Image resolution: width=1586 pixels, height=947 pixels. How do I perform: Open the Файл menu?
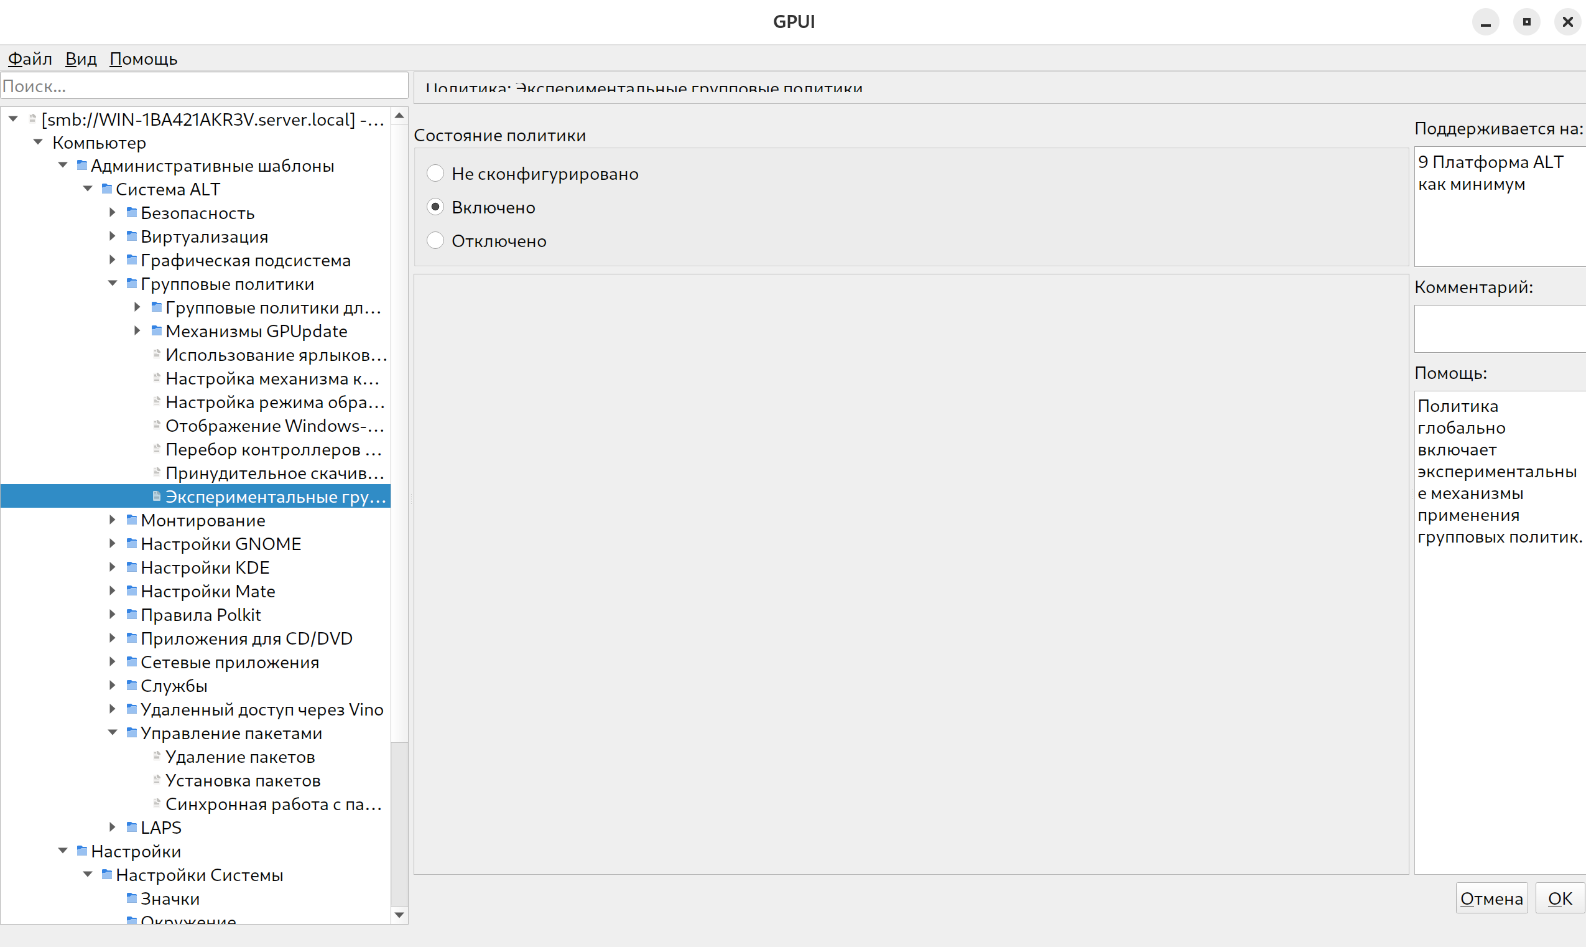click(x=29, y=58)
